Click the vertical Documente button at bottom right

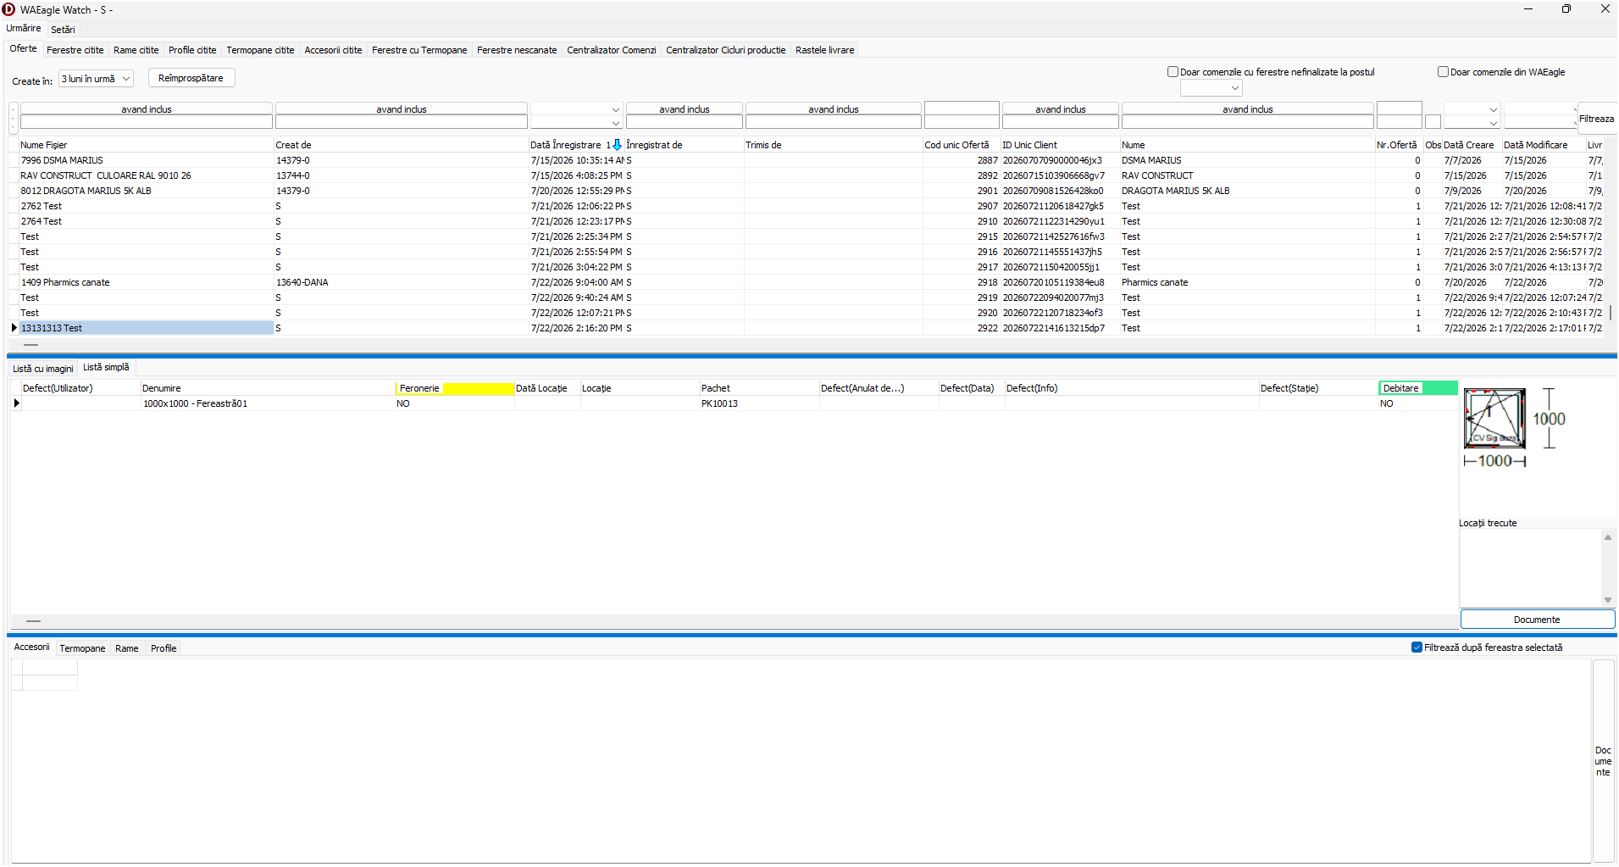[x=1603, y=761]
